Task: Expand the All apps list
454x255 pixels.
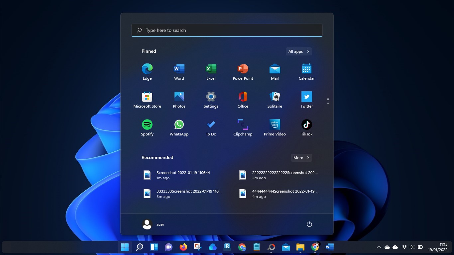Action: [298, 51]
